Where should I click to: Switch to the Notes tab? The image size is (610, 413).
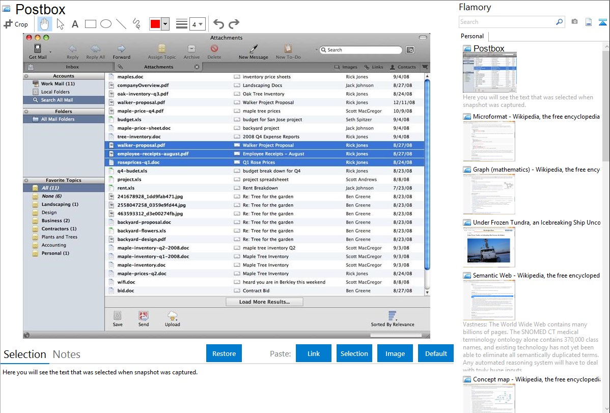(67, 354)
